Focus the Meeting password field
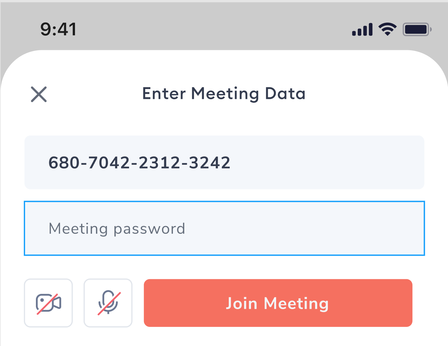Screen dimensions: 448x346 coord(224,228)
